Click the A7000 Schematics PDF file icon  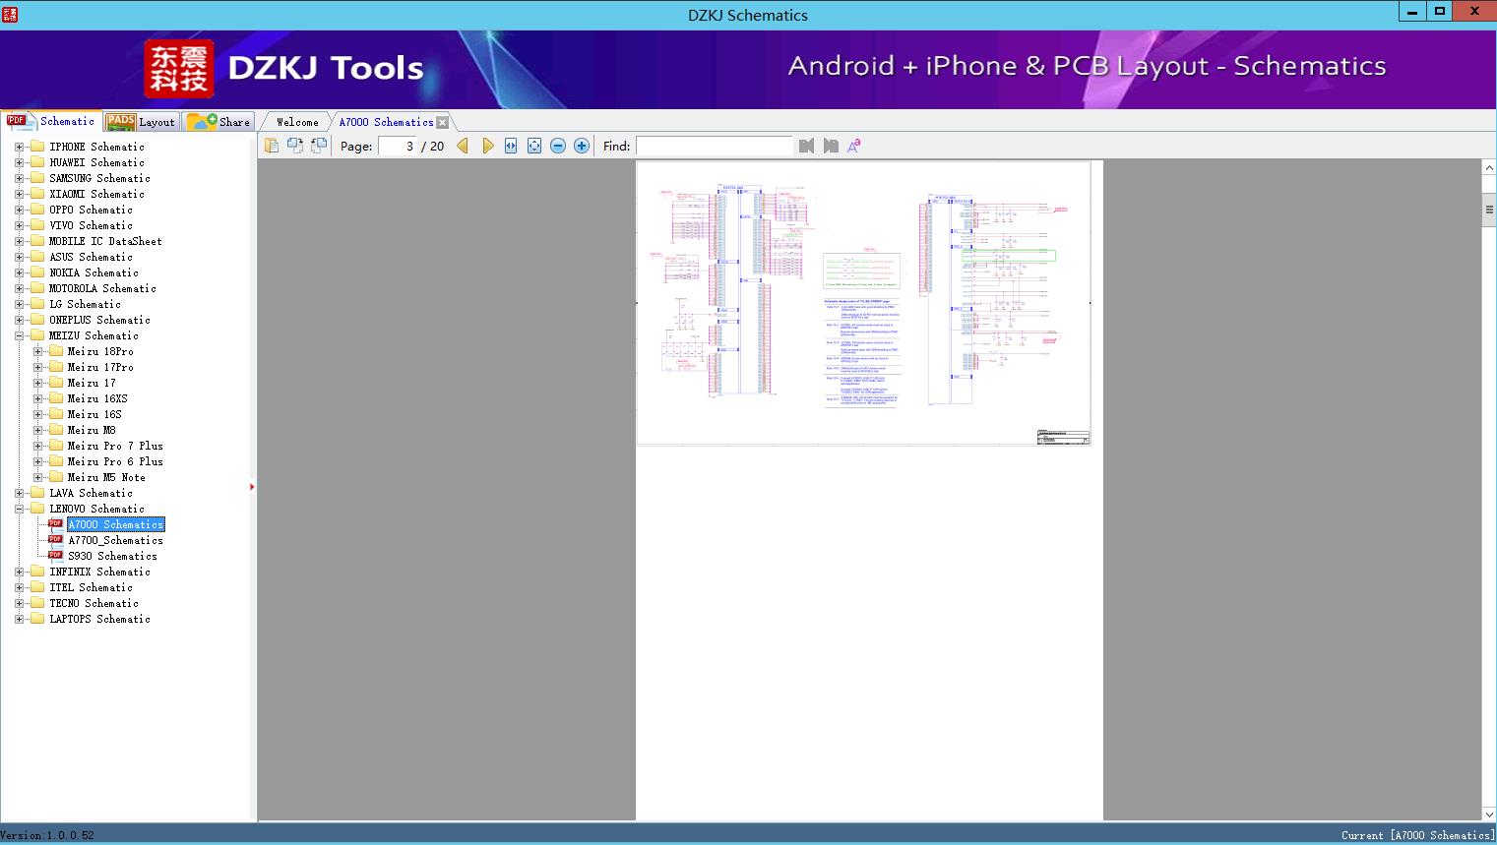point(56,524)
